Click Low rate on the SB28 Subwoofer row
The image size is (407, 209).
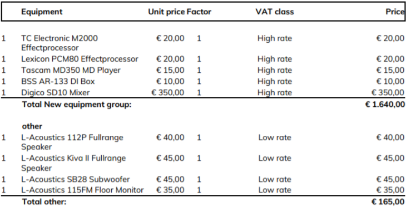pos(275,179)
